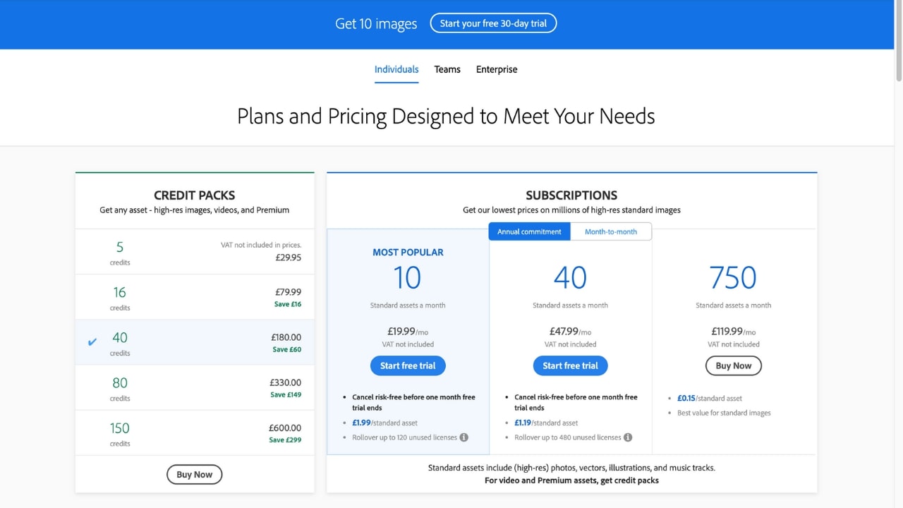Click info icon beside 120 unused licenses
Image resolution: width=903 pixels, height=508 pixels.
(464, 437)
